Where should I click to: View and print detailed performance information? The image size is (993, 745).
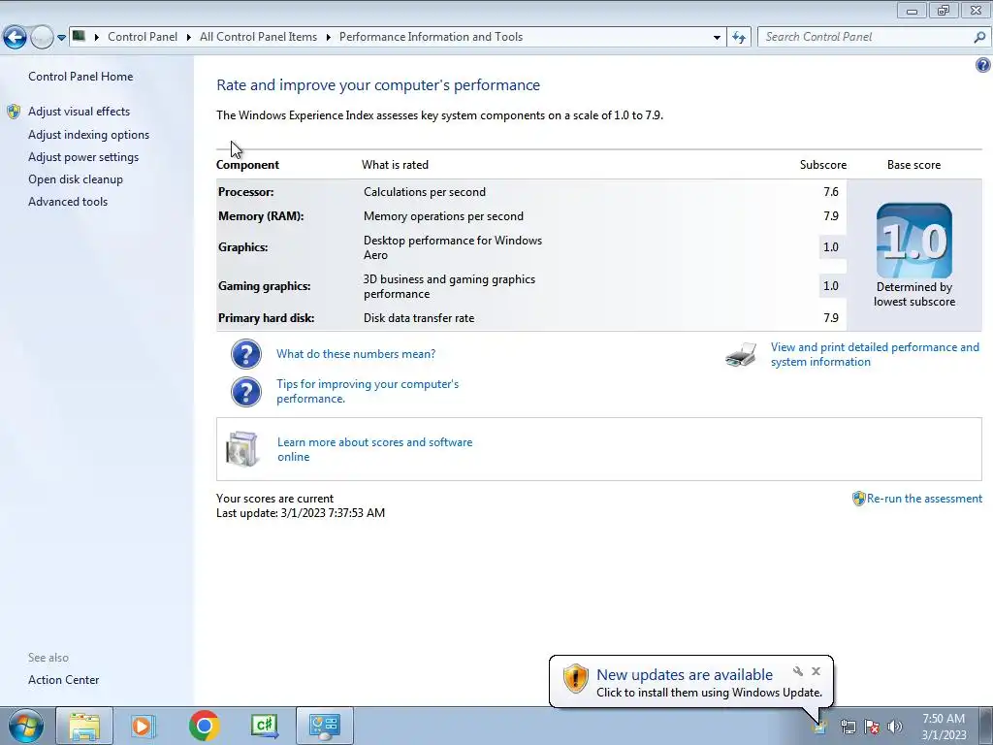(x=875, y=355)
